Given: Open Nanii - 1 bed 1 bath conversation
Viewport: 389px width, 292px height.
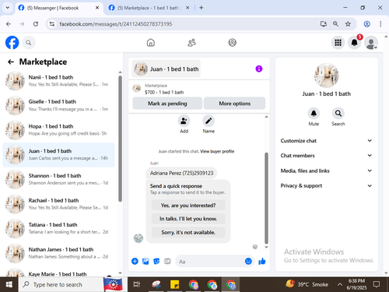Looking at the screenshot, I should pos(58,81).
